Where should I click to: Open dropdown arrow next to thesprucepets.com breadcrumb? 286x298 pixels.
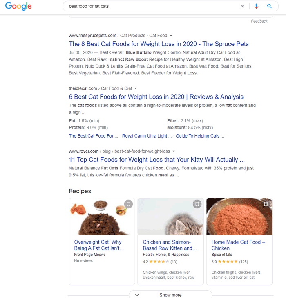coord(171,36)
